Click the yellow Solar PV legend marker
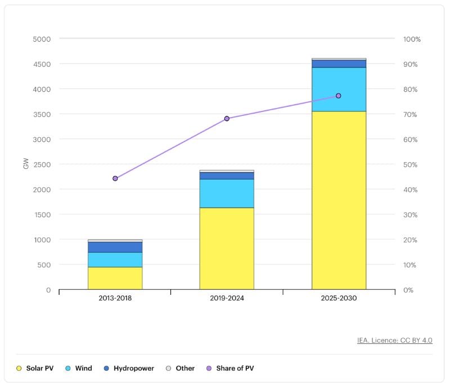 pyautogui.click(x=20, y=368)
